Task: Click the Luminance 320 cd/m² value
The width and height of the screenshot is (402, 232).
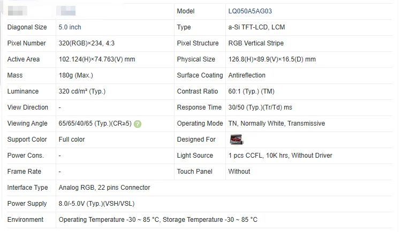Action: point(82,91)
